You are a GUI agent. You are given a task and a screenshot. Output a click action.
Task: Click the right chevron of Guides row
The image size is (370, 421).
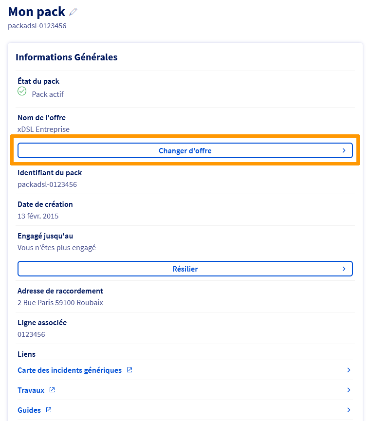tap(349, 410)
